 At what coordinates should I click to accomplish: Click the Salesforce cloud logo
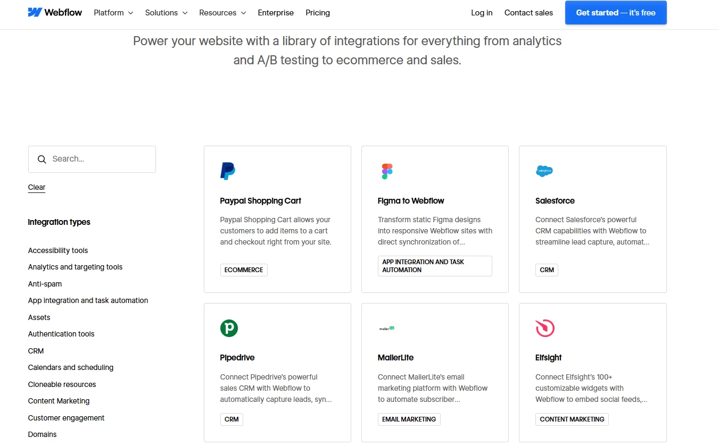click(x=544, y=171)
